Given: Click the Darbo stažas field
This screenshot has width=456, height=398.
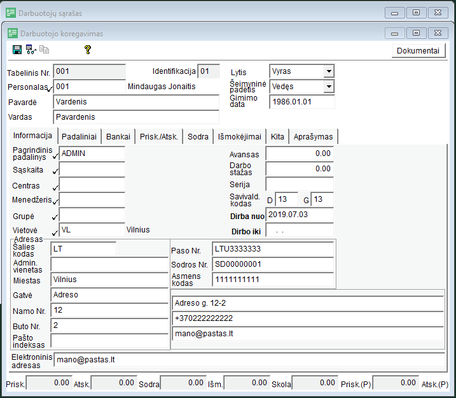Looking at the screenshot, I should pos(300,169).
